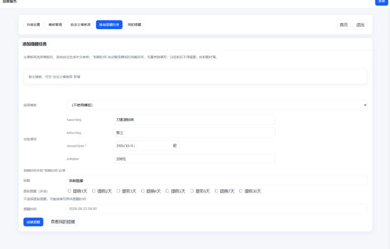Image resolution: width=390 pixels, height=249 pixels.
Task: Open the 对接设置 tab
Action: (x=33, y=24)
